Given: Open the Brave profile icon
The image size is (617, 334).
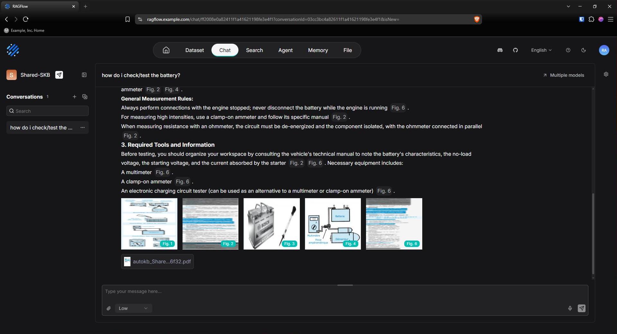Looking at the screenshot, I should [x=601, y=19].
